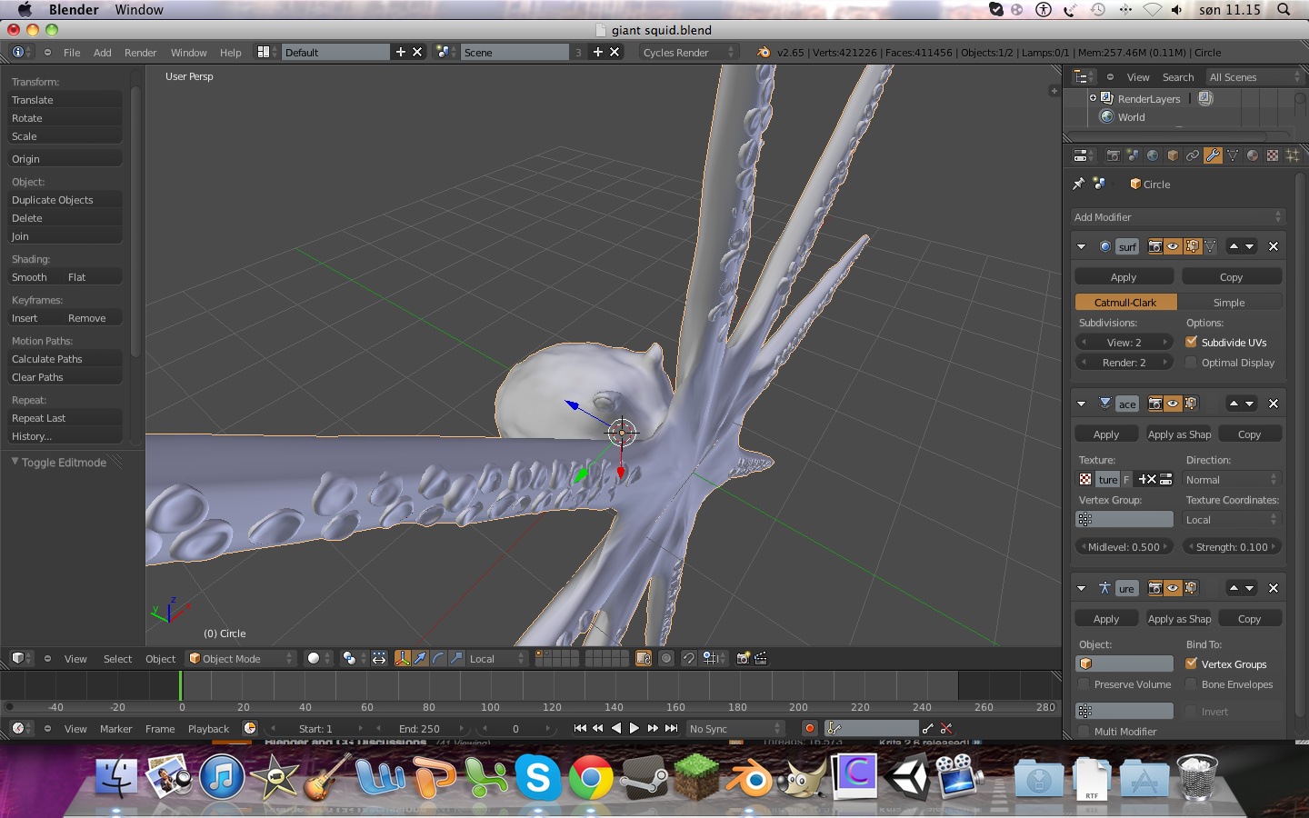
Task: Jump to the last frame
Action: [x=672, y=728]
